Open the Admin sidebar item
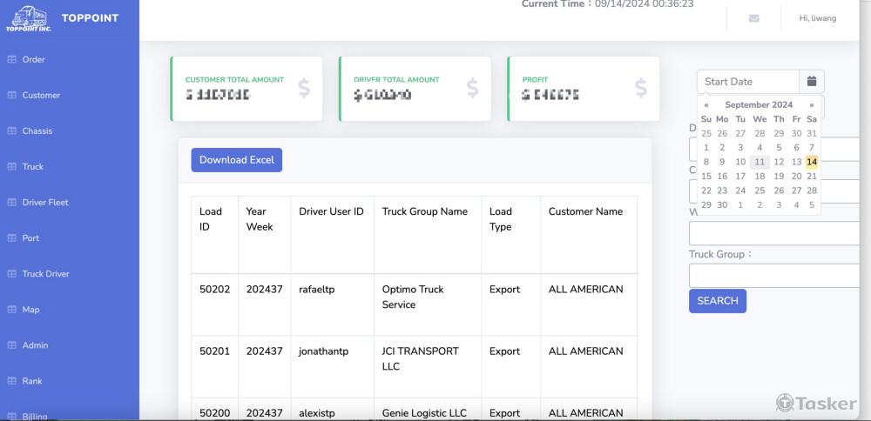The image size is (871, 421). (35, 345)
